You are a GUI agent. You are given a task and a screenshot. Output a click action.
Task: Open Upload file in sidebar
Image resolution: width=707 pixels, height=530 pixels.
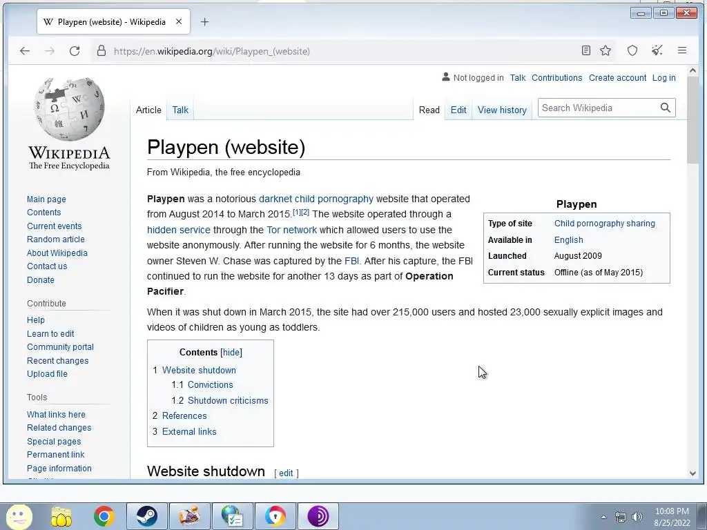(47, 373)
